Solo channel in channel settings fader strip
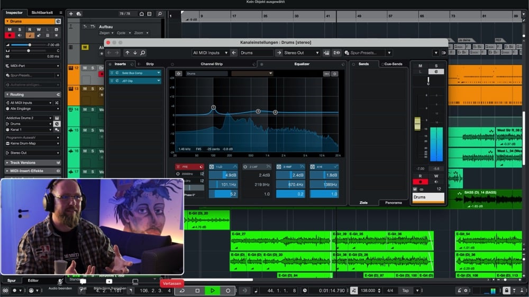 [x=436, y=66]
